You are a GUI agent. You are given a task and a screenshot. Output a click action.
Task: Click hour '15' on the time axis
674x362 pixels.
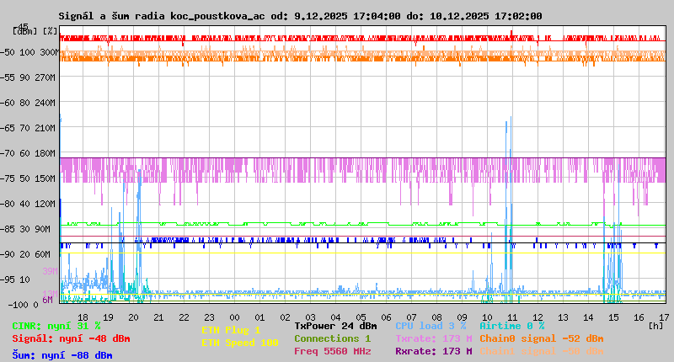click(x=614, y=317)
